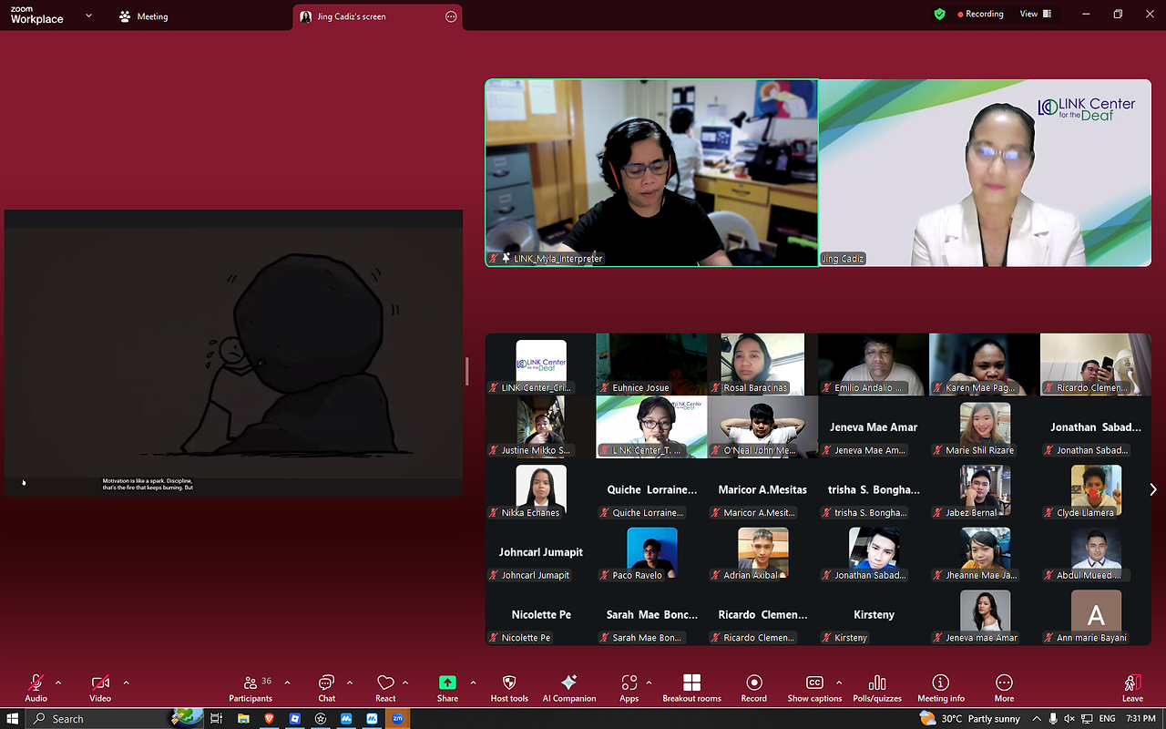Expand audio options arrow next to Audio
The height and width of the screenshot is (729, 1166).
pyautogui.click(x=58, y=683)
